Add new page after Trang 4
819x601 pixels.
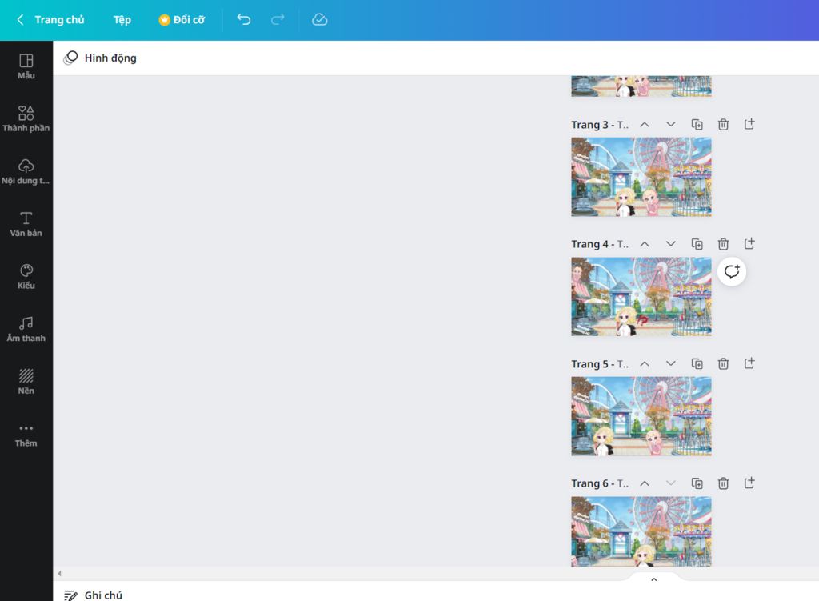[749, 243]
